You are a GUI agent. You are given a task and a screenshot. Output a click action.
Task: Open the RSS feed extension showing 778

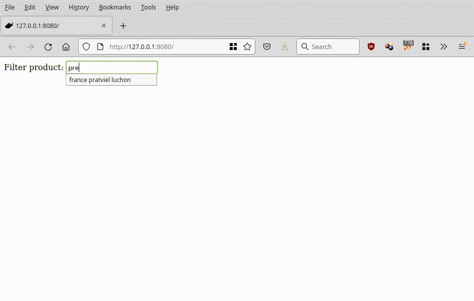[x=408, y=47]
